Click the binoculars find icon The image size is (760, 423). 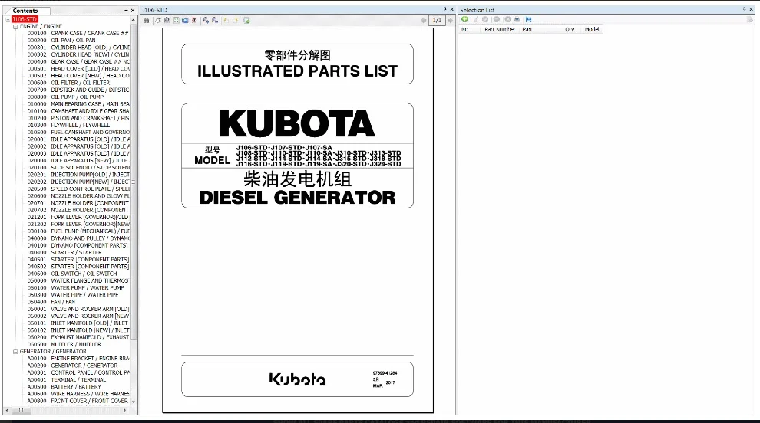coord(147,21)
